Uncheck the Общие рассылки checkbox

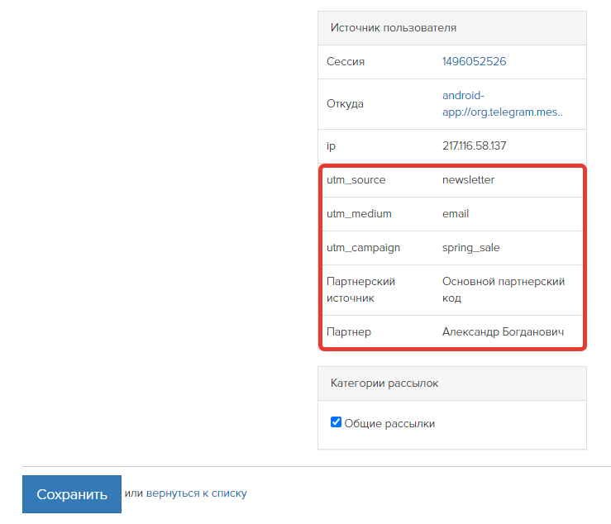[336, 422]
